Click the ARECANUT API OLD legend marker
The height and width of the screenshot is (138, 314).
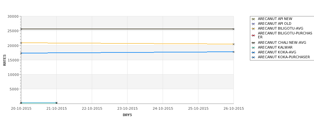[253, 24]
